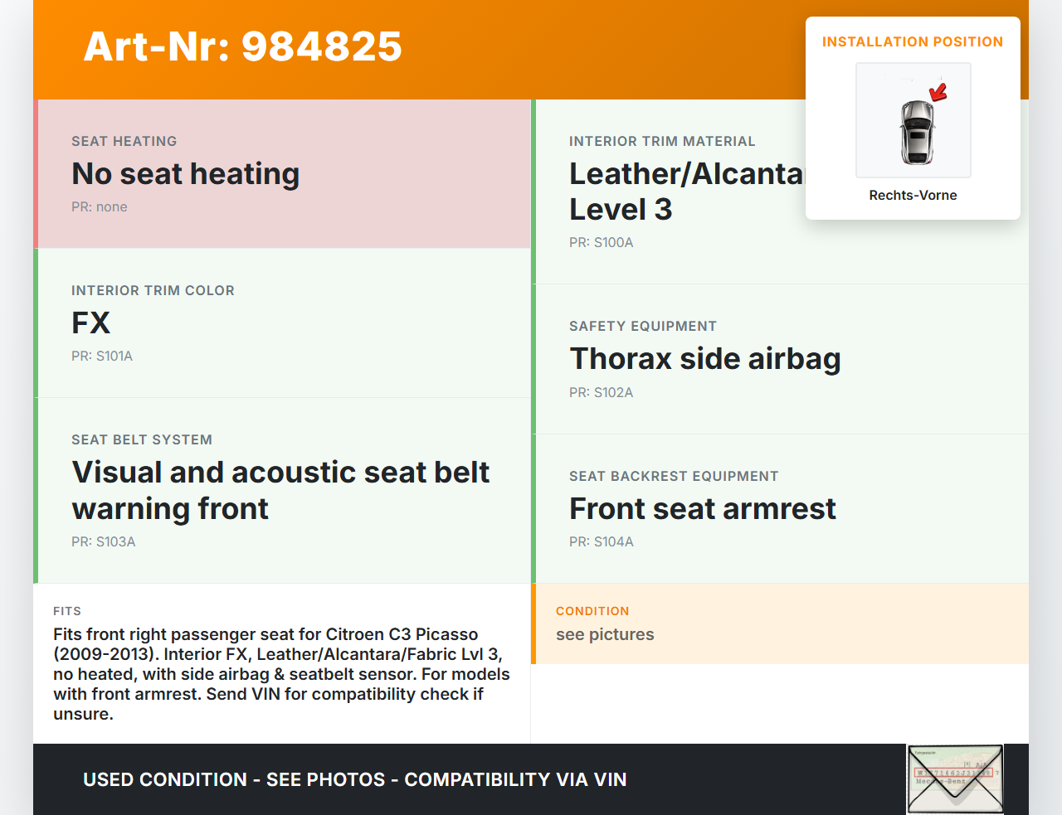Click 'see pictures' in the Condition box
1062x815 pixels.
click(x=605, y=634)
